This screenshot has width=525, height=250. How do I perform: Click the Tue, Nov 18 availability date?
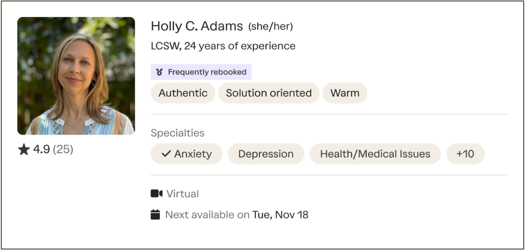coord(280,215)
